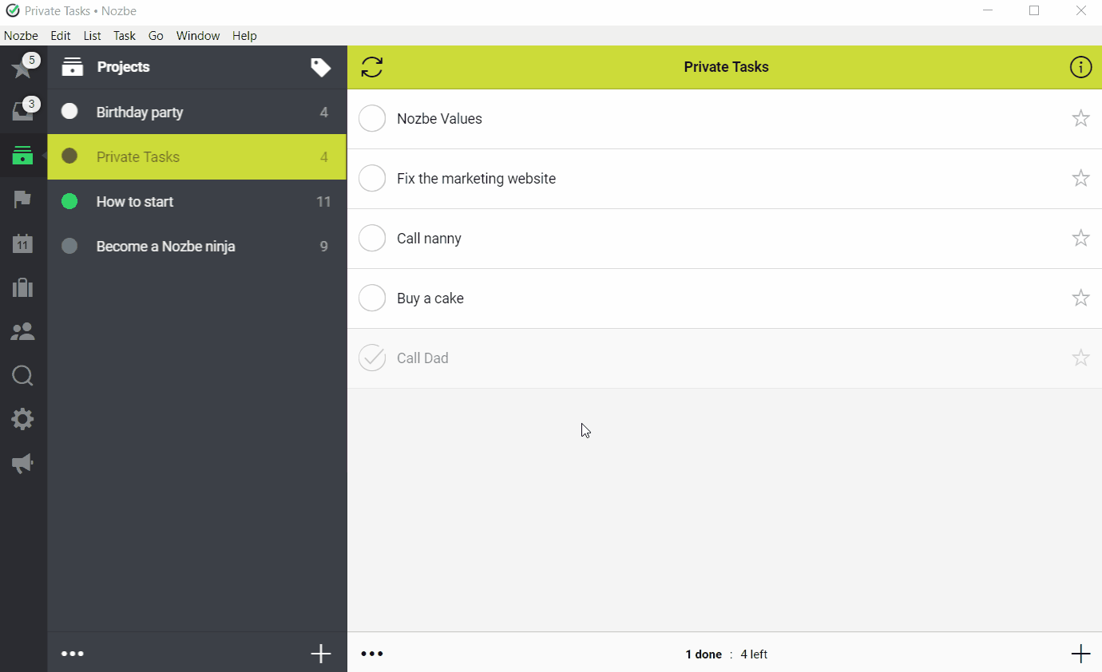The width and height of the screenshot is (1102, 672).
Task: Open Settings gear icon in sidebar
Action: [x=22, y=419]
